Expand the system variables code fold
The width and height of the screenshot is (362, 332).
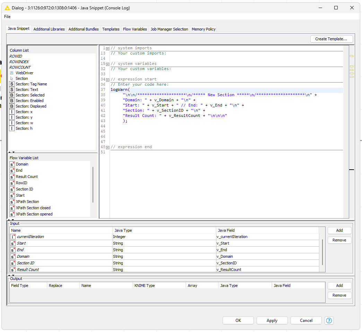click(107, 64)
